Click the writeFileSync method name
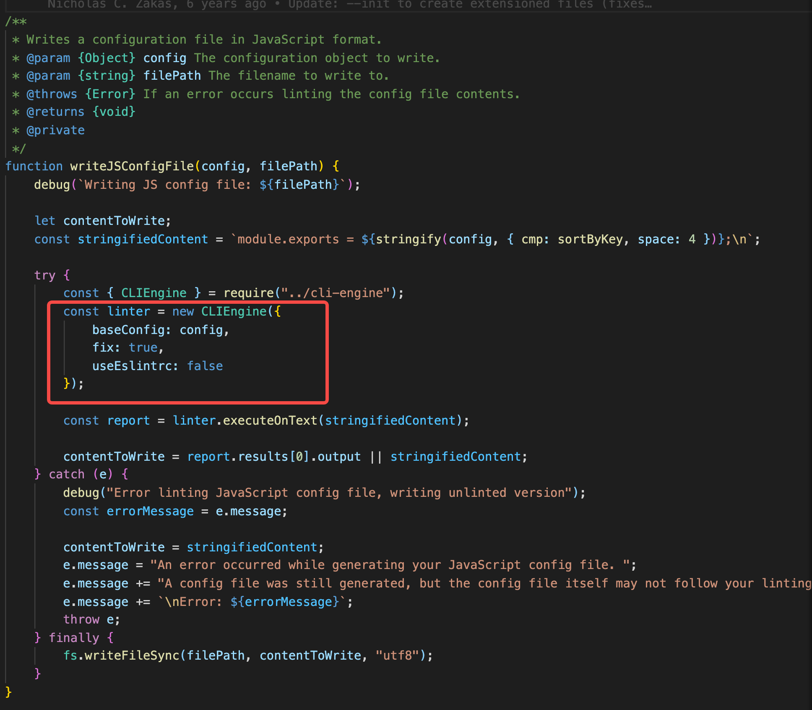Image resolution: width=812 pixels, height=710 pixels. tap(132, 655)
